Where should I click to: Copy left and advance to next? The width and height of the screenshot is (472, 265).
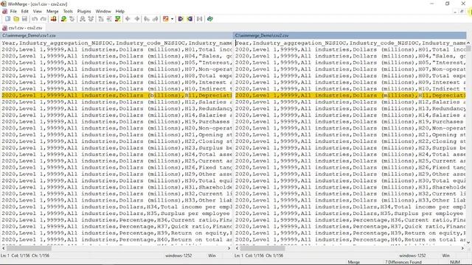tap(156, 19)
